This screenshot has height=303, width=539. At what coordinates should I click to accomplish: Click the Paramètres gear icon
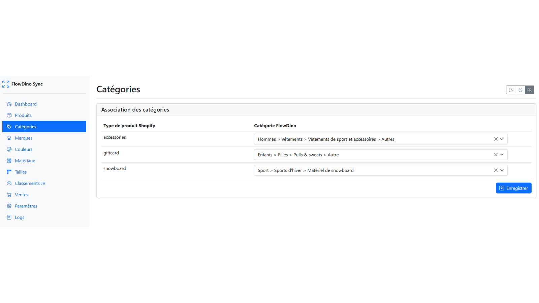[x=9, y=206]
